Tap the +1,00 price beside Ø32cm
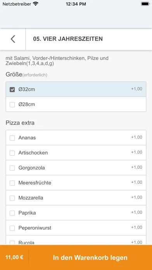The height and width of the screenshot is (270, 152). point(136,89)
